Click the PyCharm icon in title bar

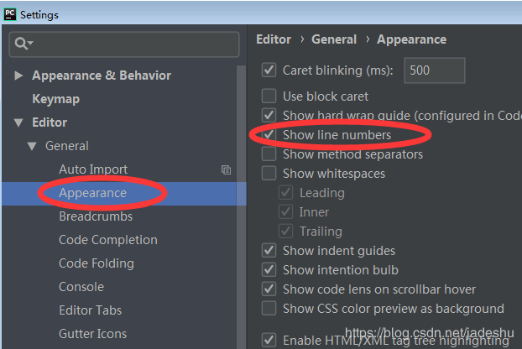pos(9,14)
